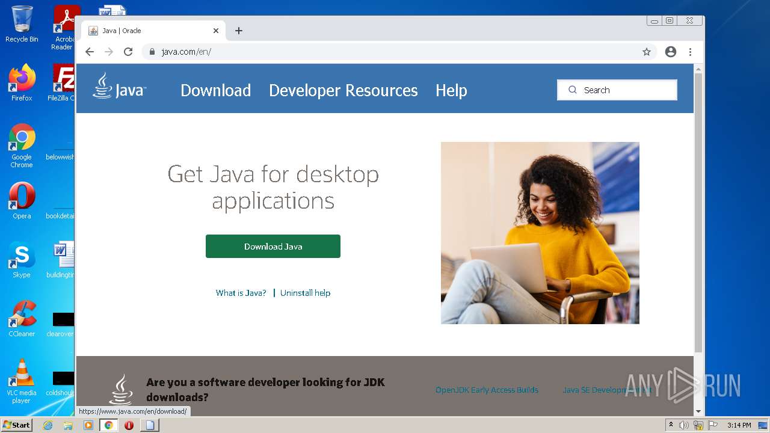This screenshot has width=770, height=433.
Task: Open Windows Explorer folder in taskbar
Action: 68,425
